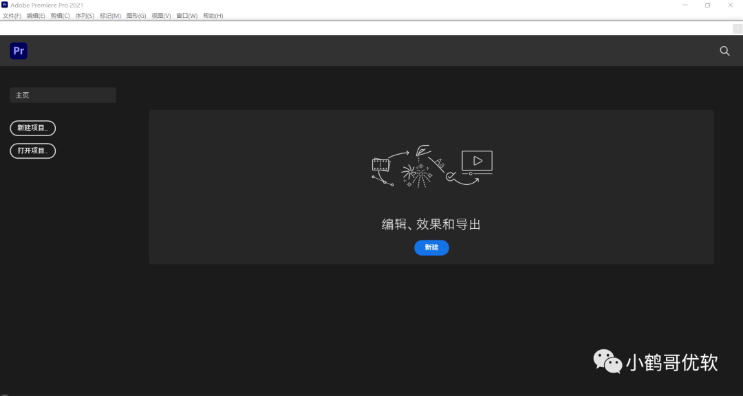Open the 序列 menu

click(x=83, y=15)
